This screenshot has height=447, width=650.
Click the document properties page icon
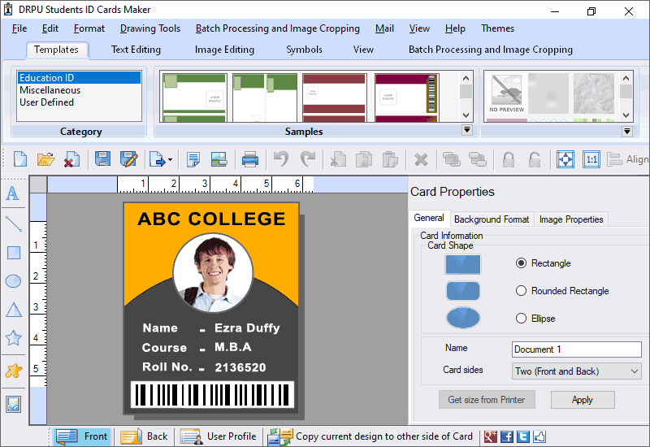coord(193,159)
